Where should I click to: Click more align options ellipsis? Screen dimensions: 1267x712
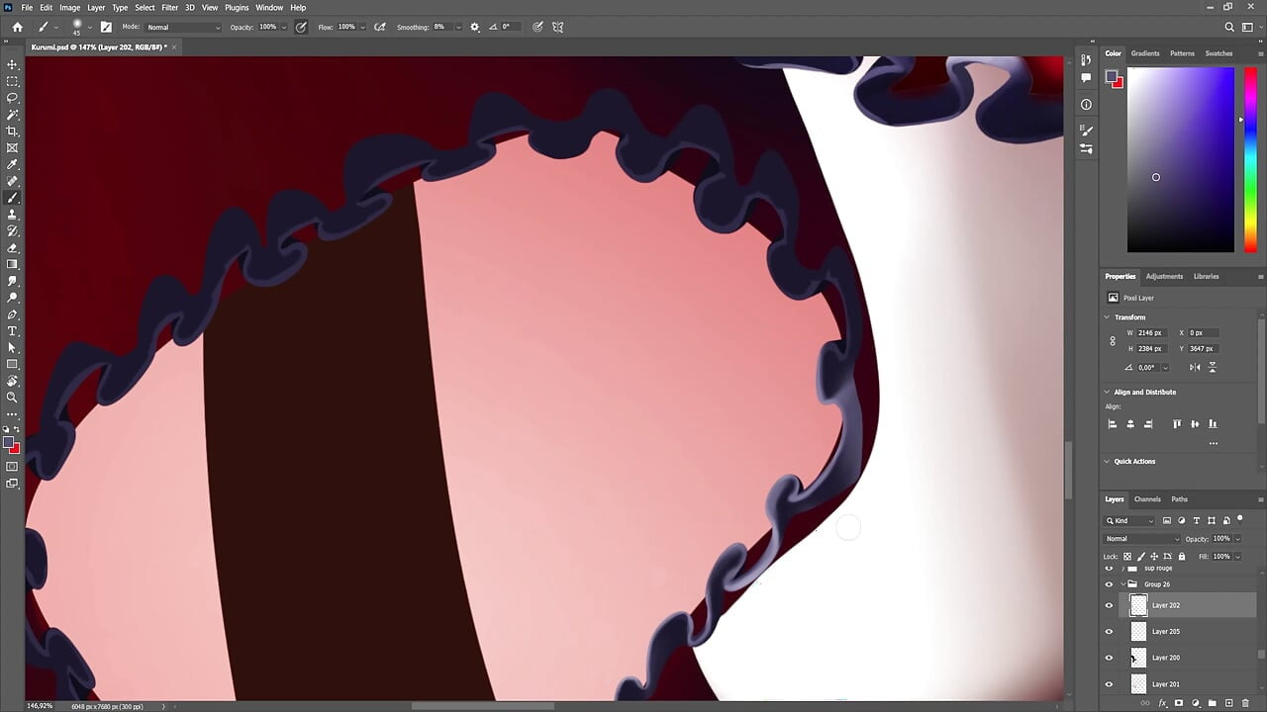[1213, 443]
